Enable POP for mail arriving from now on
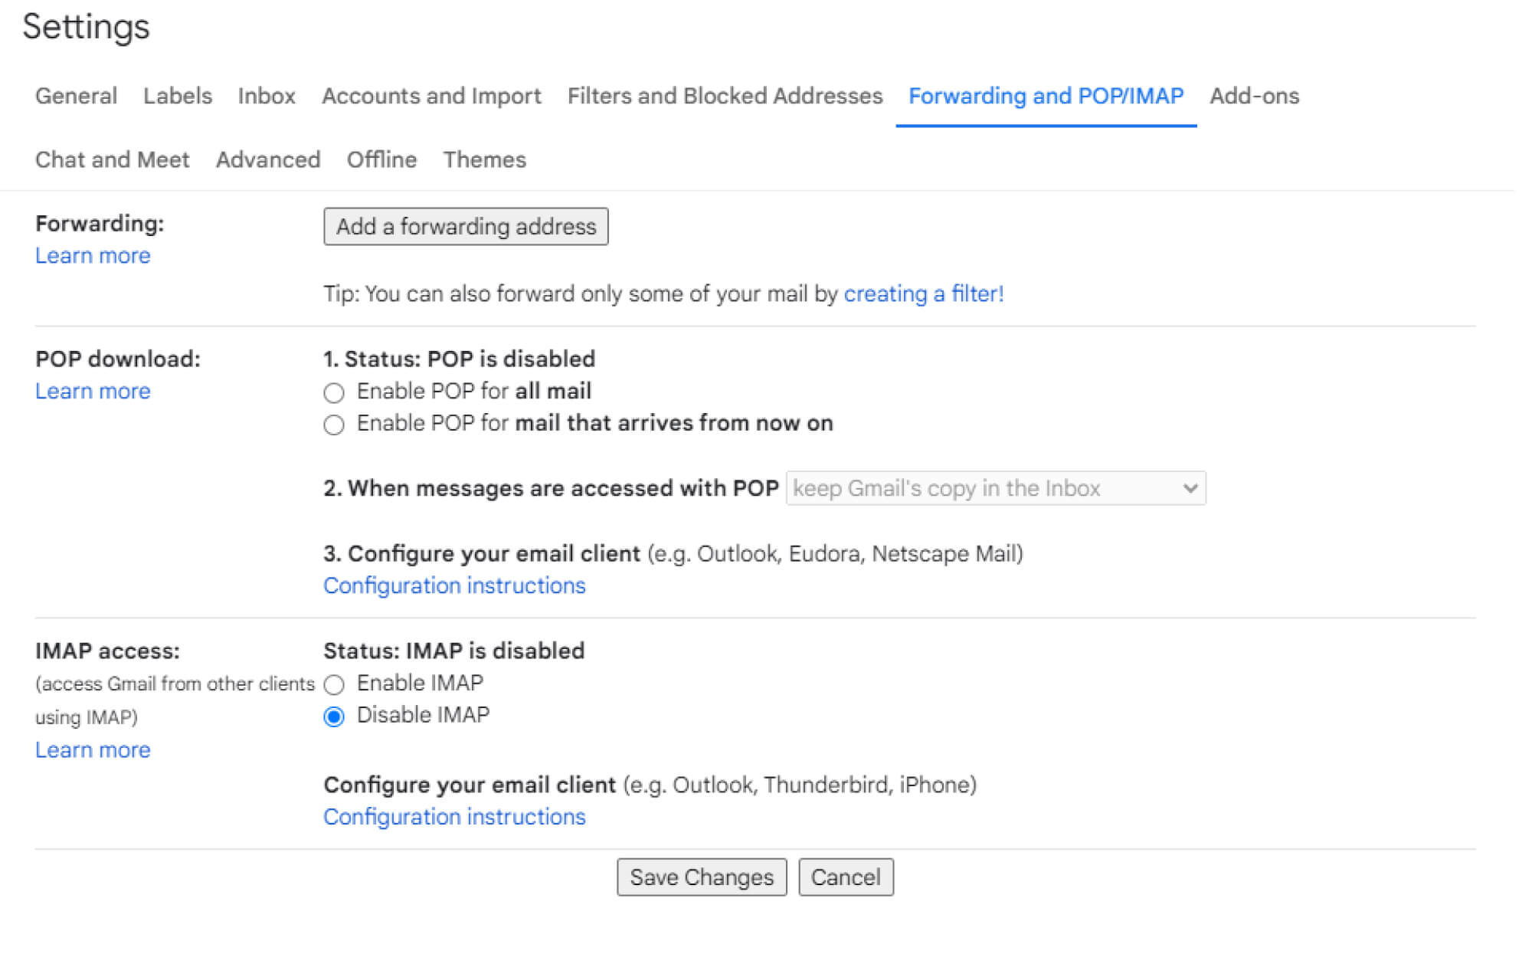Screen dimensions: 1532x964 click(334, 425)
